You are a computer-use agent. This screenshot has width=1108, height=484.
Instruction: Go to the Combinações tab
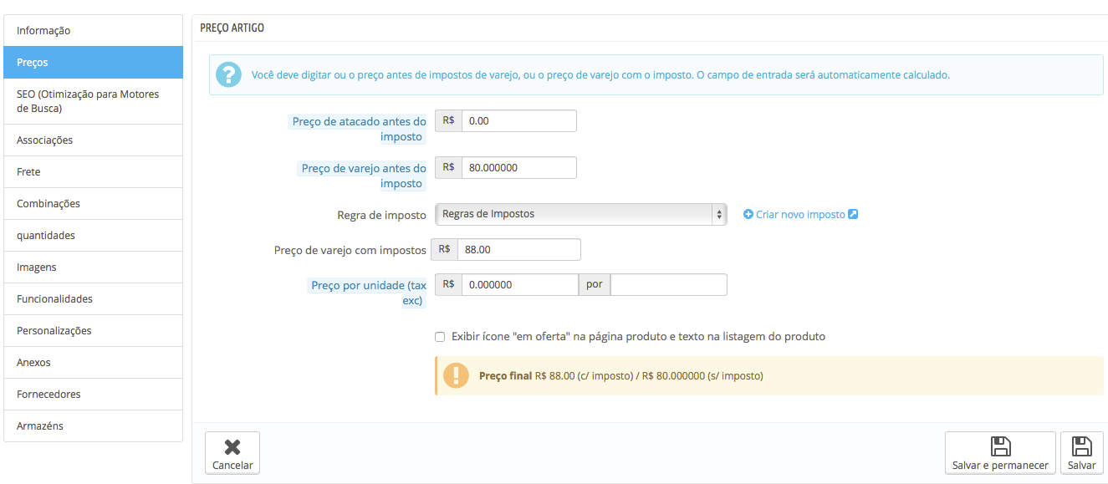[x=93, y=204]
